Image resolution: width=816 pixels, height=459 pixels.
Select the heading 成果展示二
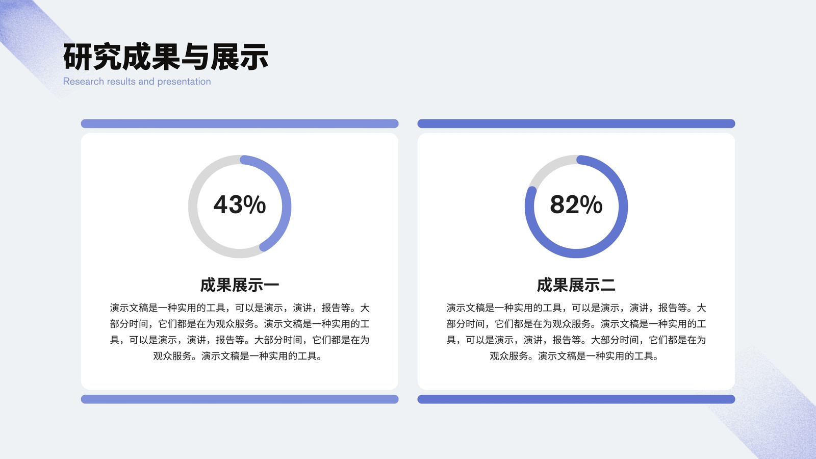(576, 285)
